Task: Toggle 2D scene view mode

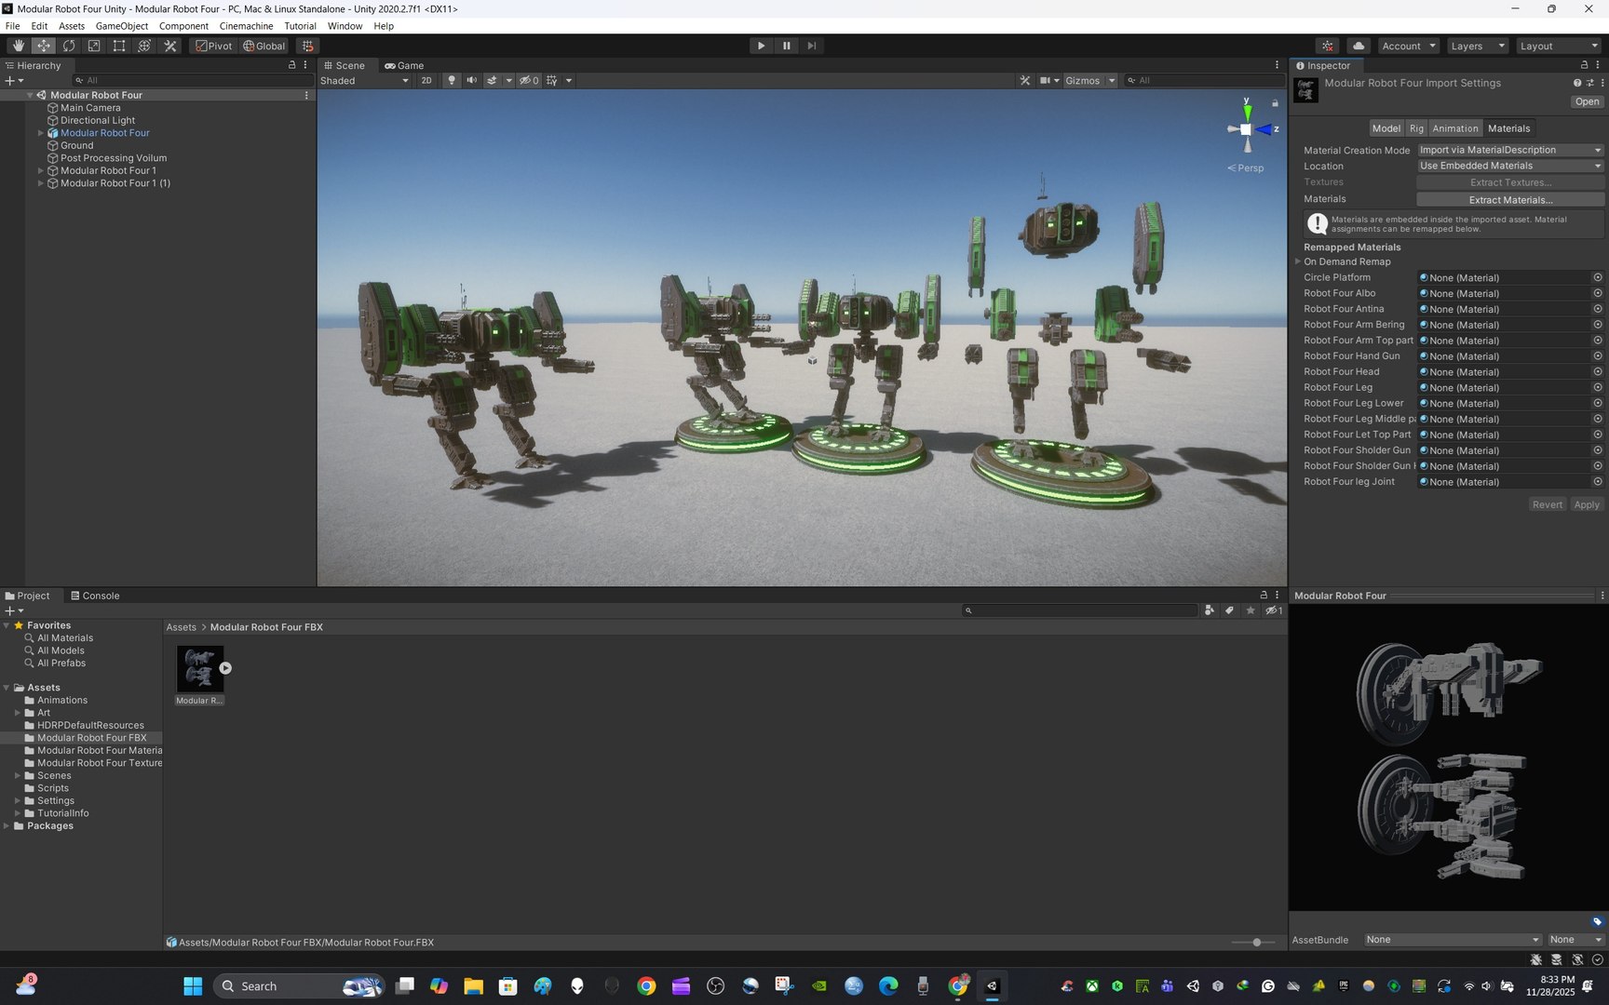Action: [426, 80]
